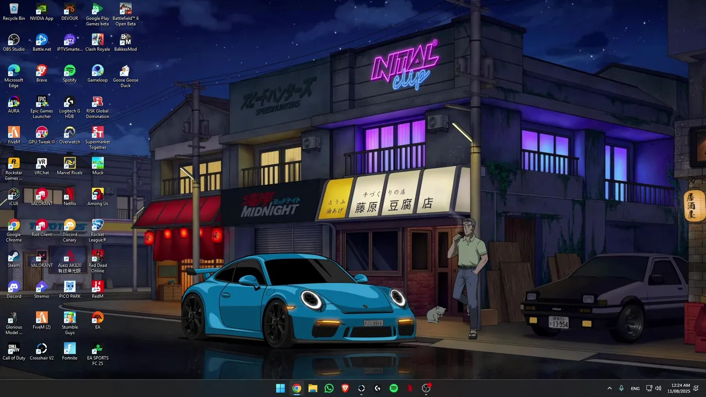Launch the Riot Client desktop shortcut

[42, 228]
